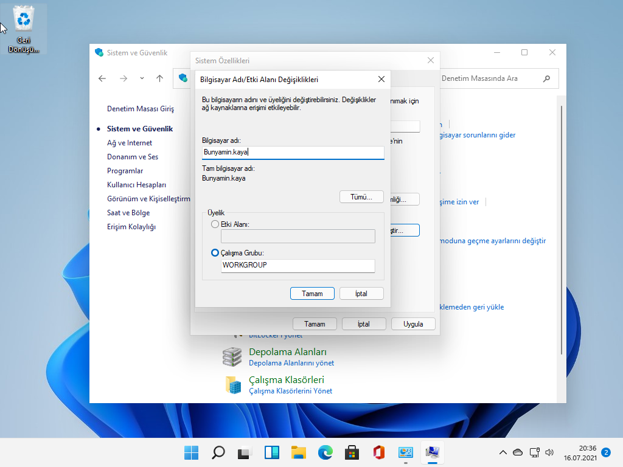The height and width of the screenshot is (467, 623).
Task: Open Microsoft Office from the taskbar
Action: pos(378,452)
